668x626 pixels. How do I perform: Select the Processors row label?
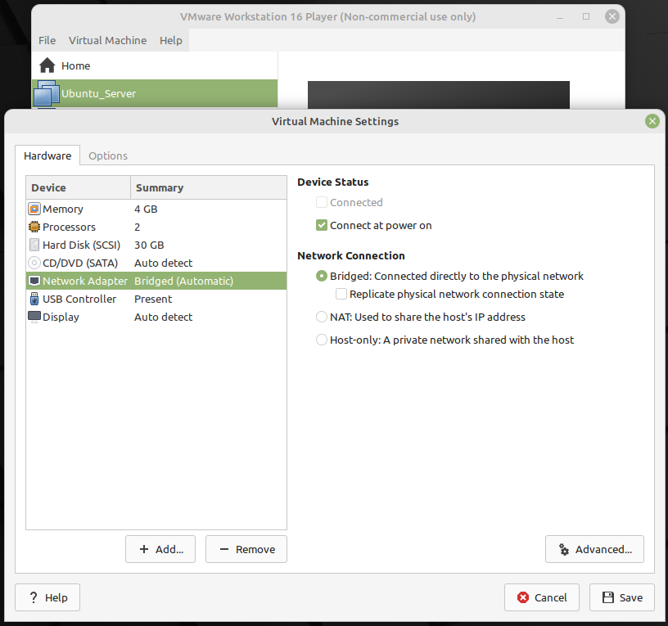69,227
